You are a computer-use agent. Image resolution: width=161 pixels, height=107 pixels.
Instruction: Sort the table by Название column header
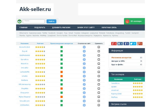click(24, 44)
